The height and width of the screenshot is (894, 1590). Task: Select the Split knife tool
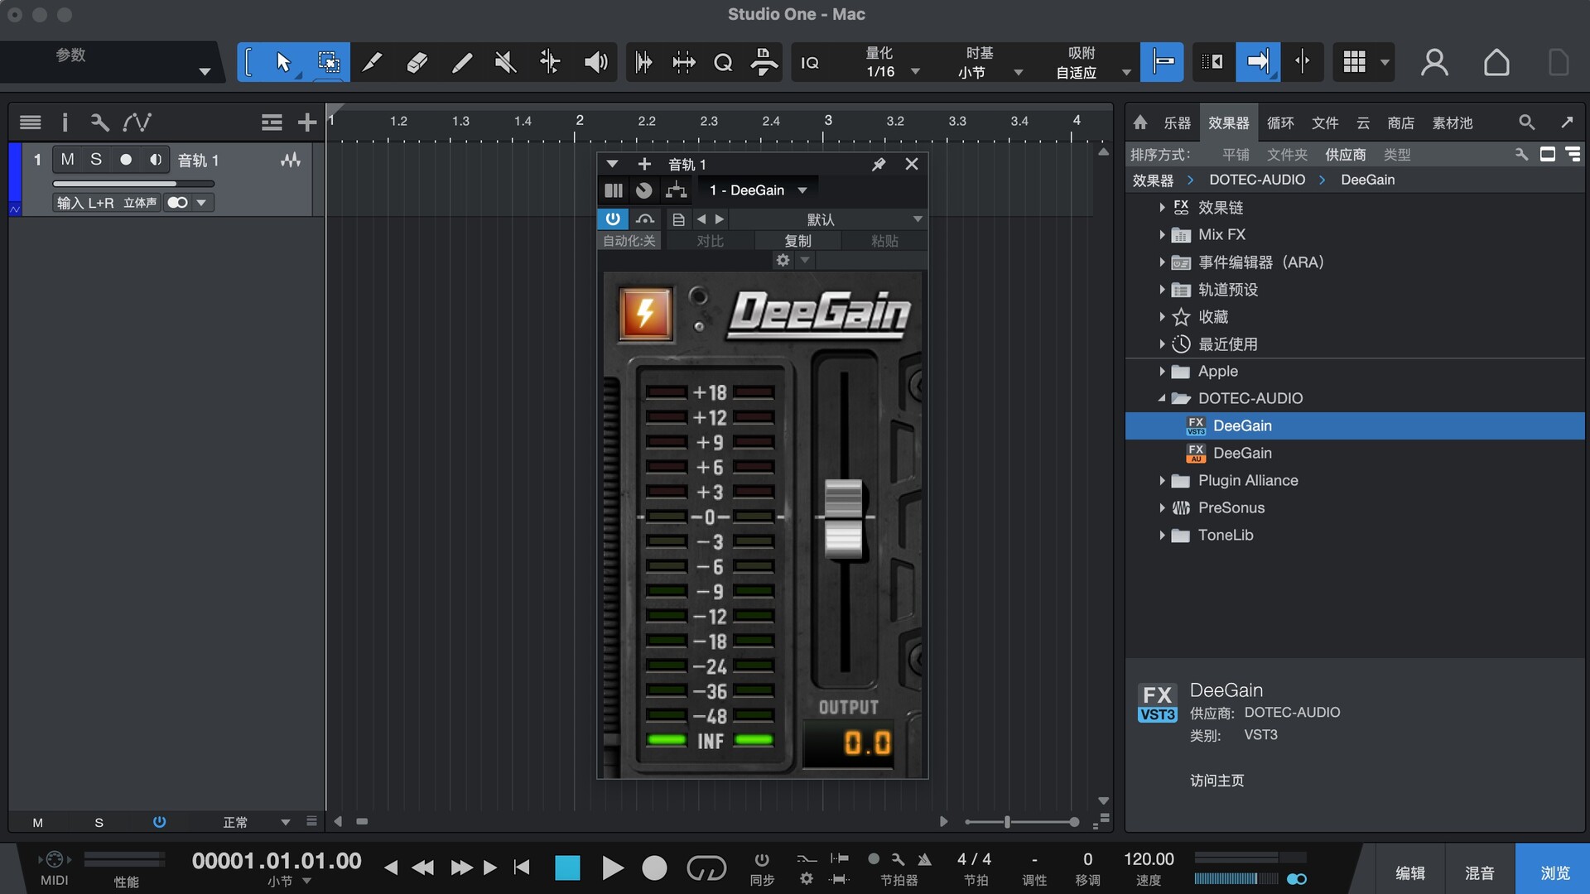(373, 62)
